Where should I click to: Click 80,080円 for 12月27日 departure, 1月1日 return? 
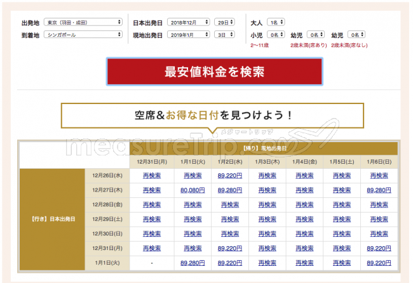(x=193, y=190)
